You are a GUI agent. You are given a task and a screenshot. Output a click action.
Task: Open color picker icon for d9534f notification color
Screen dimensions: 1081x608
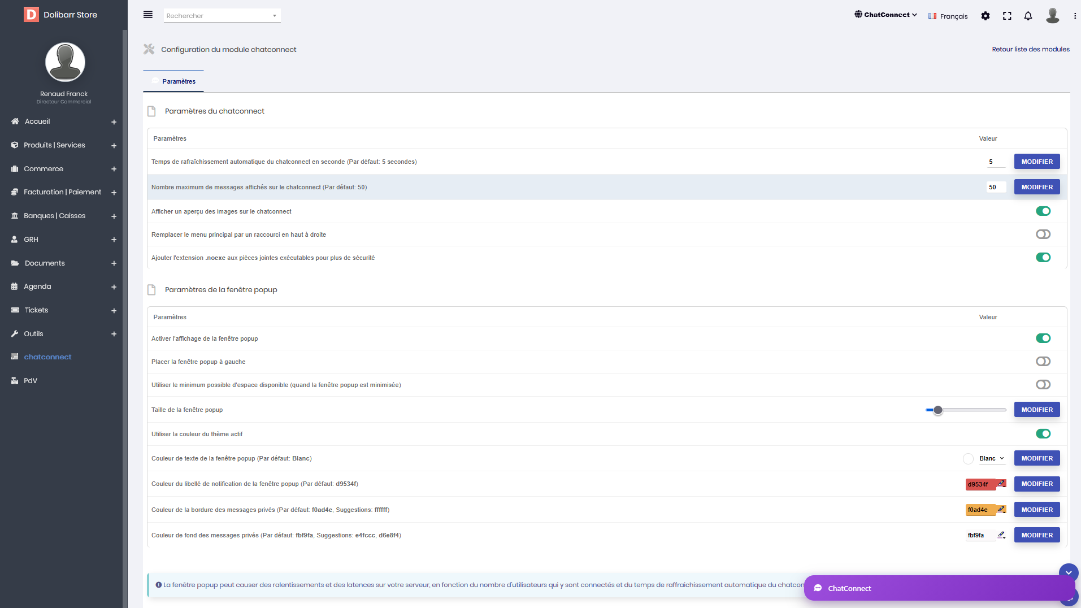click(1001, 484)
